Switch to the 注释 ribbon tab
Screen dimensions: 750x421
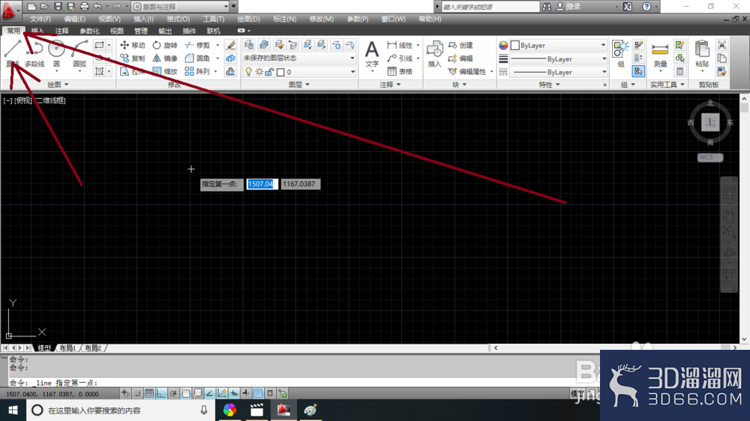click(x=61, y=31)
